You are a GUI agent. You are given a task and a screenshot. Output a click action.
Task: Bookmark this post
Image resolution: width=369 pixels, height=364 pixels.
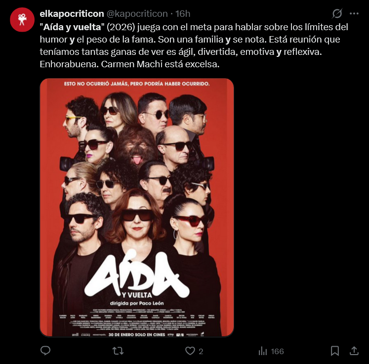[334, 351]
